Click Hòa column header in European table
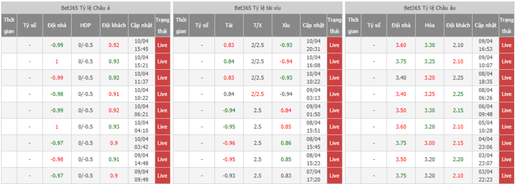Image resolution: width=517 pixels, height=184 pixels. point(430,25)
